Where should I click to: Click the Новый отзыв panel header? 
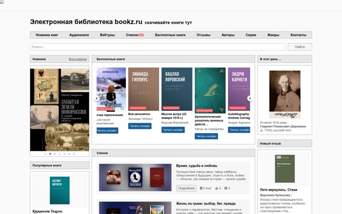[x=285, y=144]
